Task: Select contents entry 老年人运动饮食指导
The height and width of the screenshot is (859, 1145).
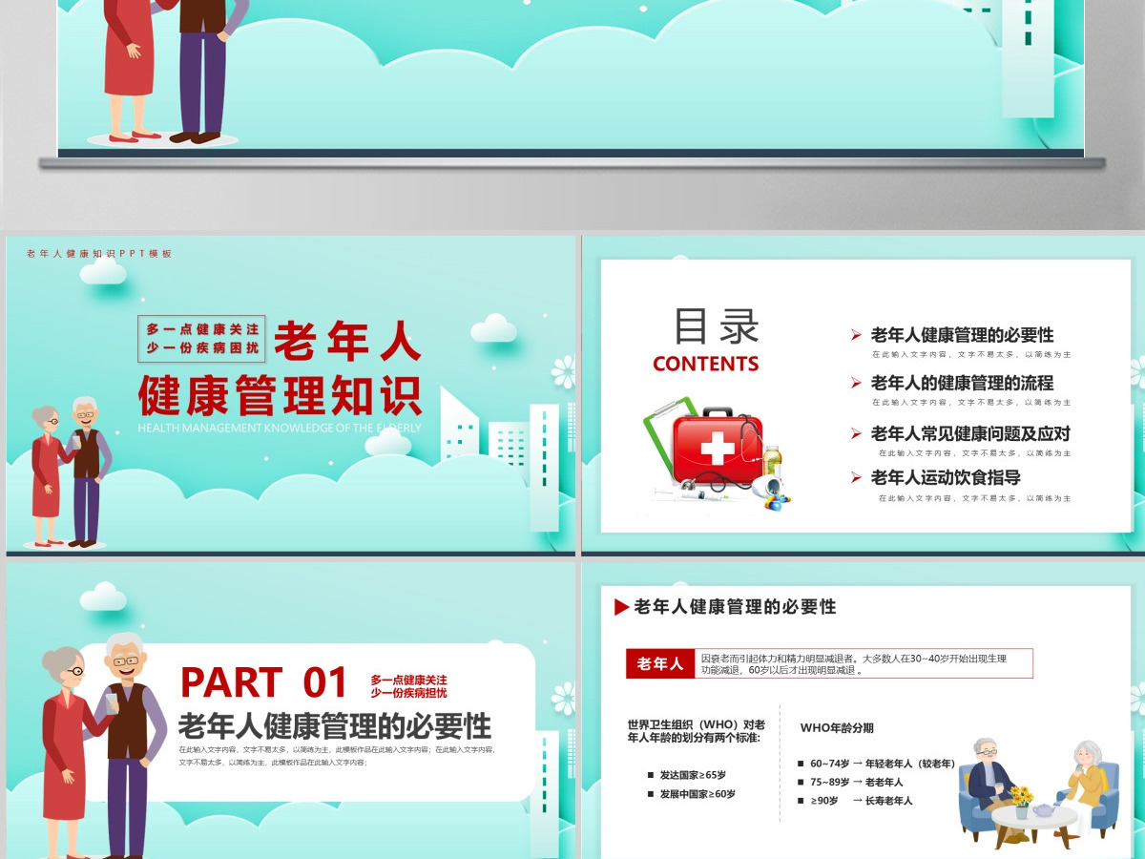Action: (946, 477)
